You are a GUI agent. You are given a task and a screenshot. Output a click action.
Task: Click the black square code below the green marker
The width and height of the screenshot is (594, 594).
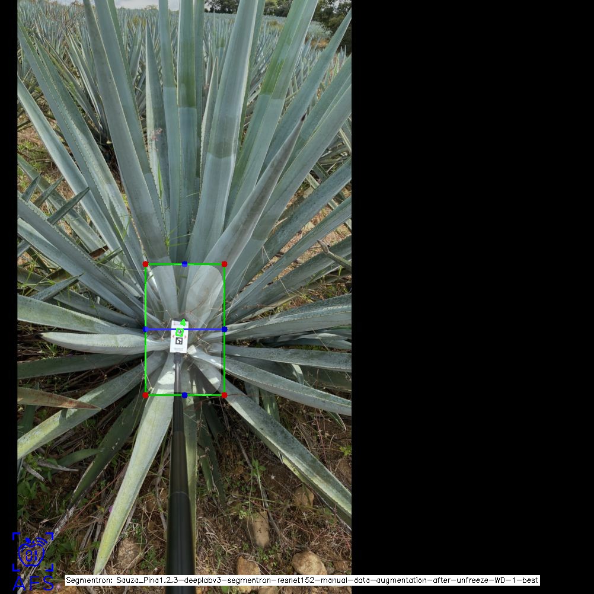pos(179,341)
